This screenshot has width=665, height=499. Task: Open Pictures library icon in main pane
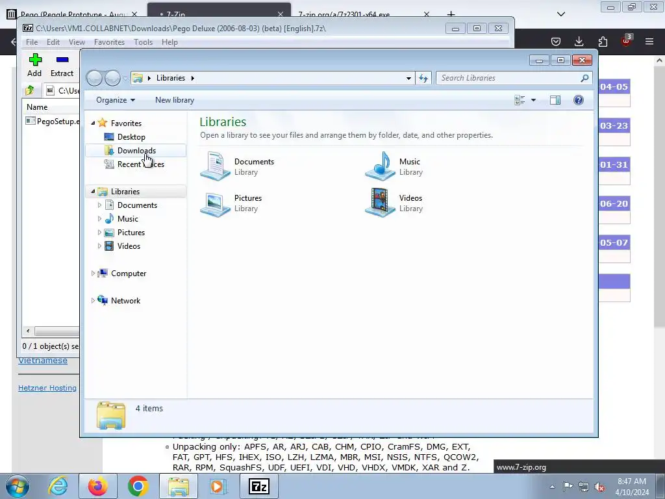pyautogui.click(x=215, y=203)
